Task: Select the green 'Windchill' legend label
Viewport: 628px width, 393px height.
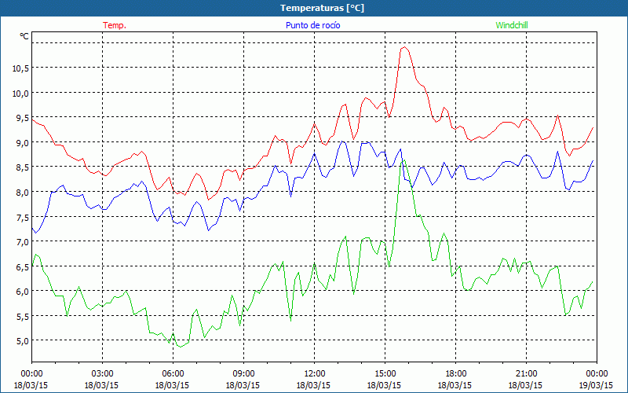Action: [512, 25]
